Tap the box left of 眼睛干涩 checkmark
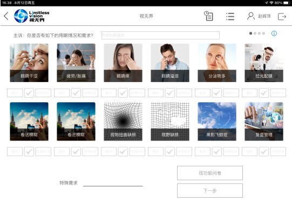Screen dimensions: 292x208 point(15,93)
